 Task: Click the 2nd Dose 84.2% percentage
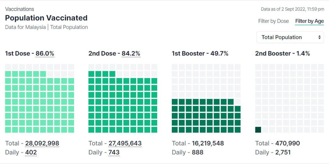point(131,54)
